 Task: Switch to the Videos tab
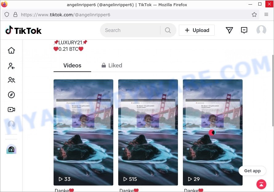coord(72,66)
